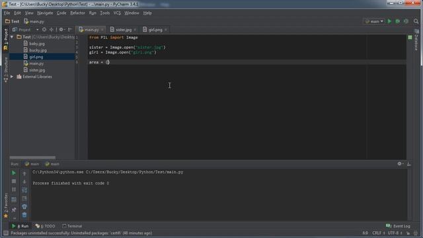The image size is (423, 238).
Task: Click Test breadcrumb in navigation bar
Action: point(13,21)
